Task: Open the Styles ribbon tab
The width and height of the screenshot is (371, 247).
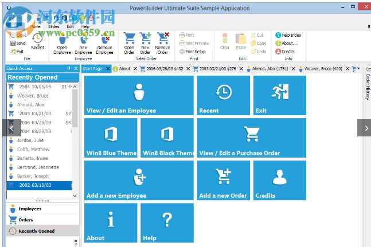Action: pyautogui.click(x=54, y=27)
